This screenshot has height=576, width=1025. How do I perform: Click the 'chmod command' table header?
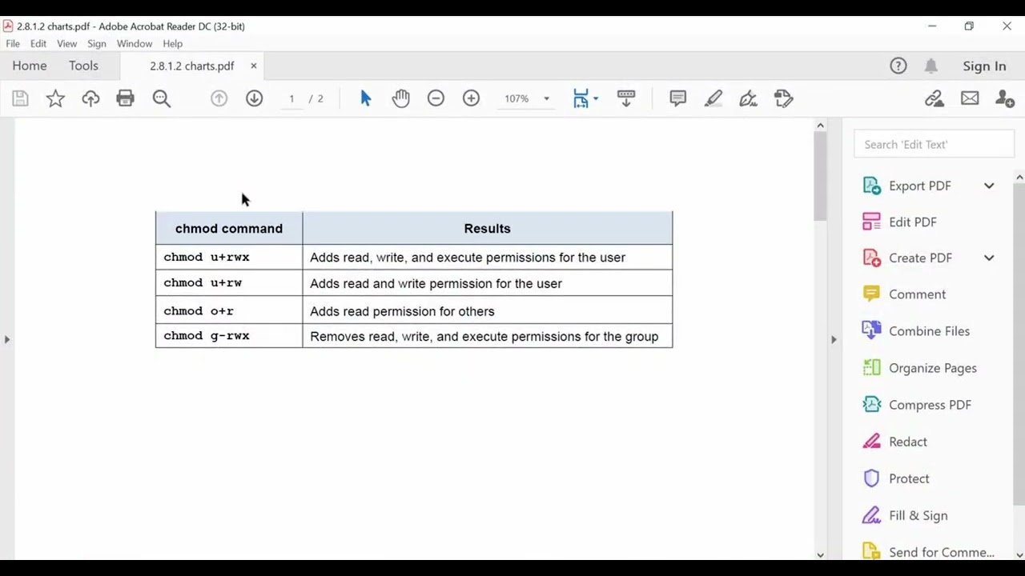coord(229,228)
